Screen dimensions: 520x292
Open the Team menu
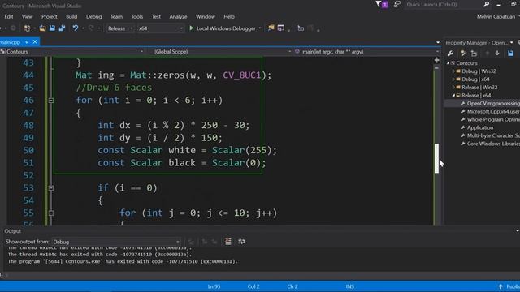click(x=116, y=16)
